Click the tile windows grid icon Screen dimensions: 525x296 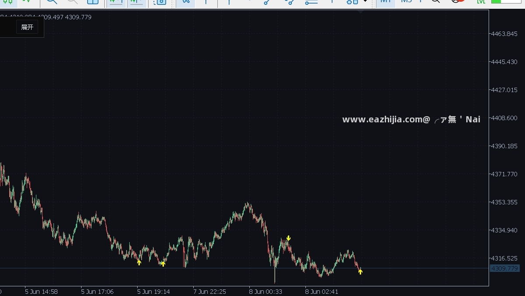point(93,2)
